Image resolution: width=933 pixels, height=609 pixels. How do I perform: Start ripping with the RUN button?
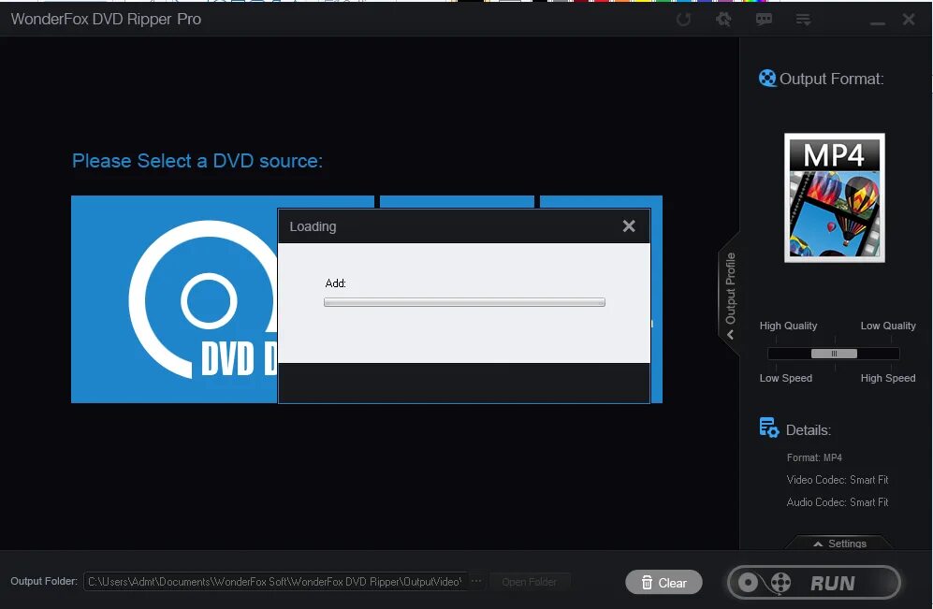pyautogui.click(x=814, y=582)
